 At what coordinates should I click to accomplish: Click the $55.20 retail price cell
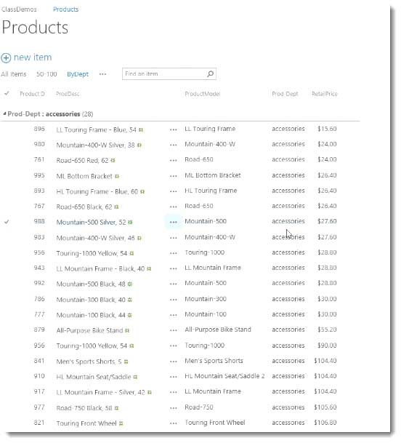pos(327,330)
